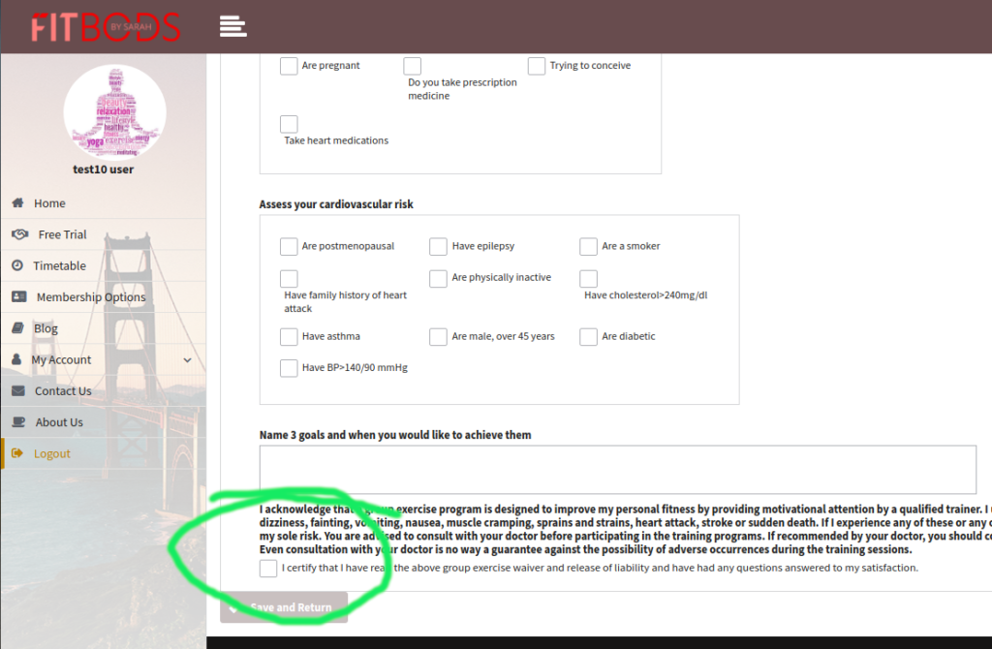This screenshot has width=992, height=649.
Task: Click the Home house icon in sidebar
Action: tap(17, 203)
